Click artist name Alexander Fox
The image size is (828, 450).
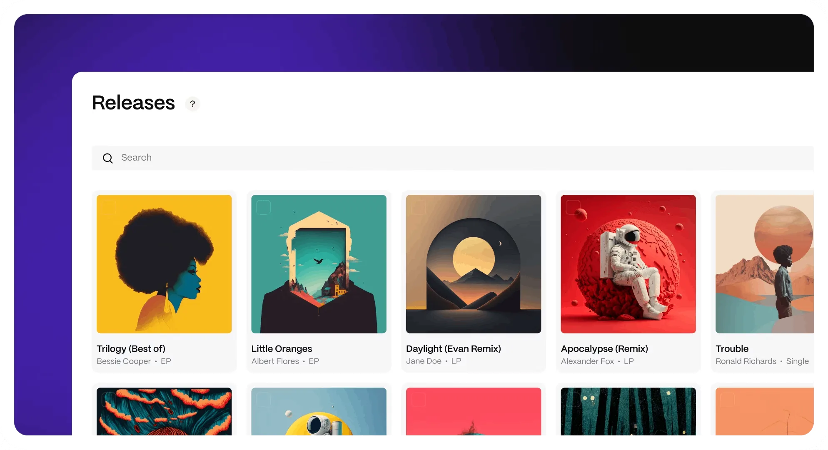(588, 361)
